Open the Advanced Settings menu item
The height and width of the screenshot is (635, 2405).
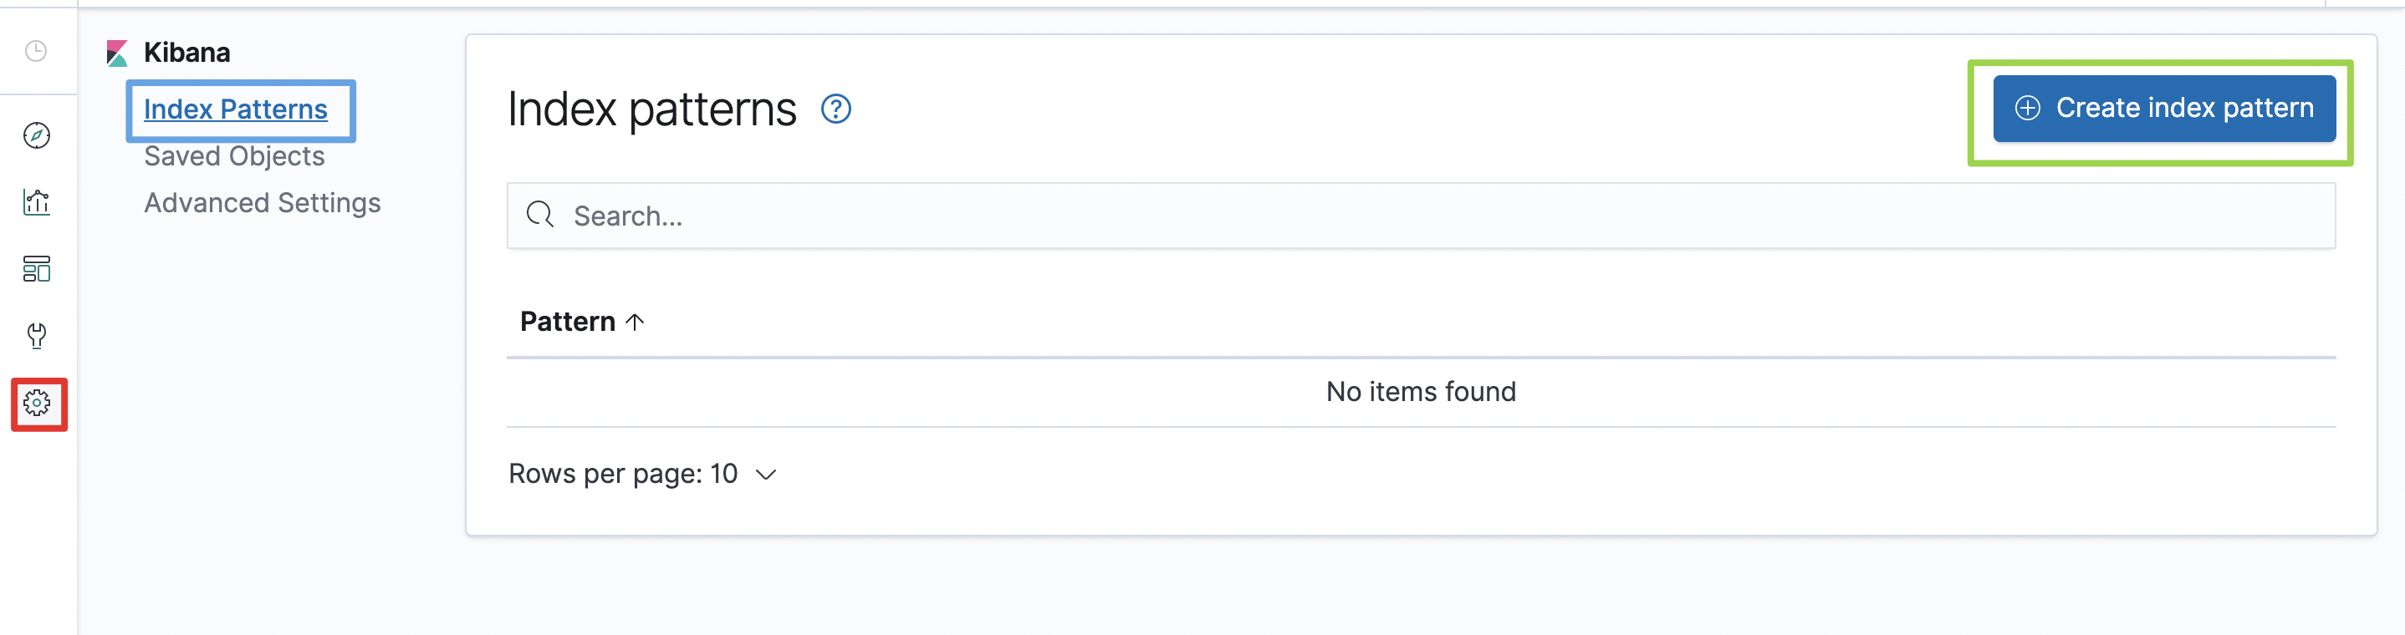(263, 202)
